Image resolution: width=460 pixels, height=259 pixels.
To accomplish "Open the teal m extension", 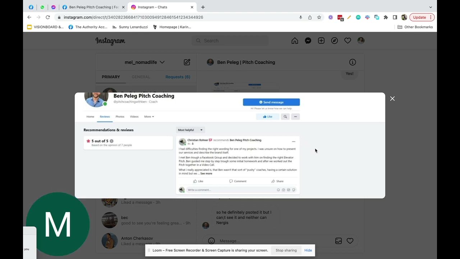I will pyautogui.click(x=358, y=17).
